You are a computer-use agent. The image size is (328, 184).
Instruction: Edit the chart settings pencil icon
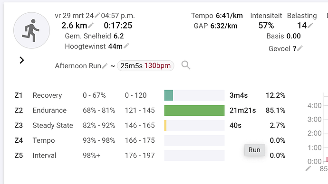308,168
